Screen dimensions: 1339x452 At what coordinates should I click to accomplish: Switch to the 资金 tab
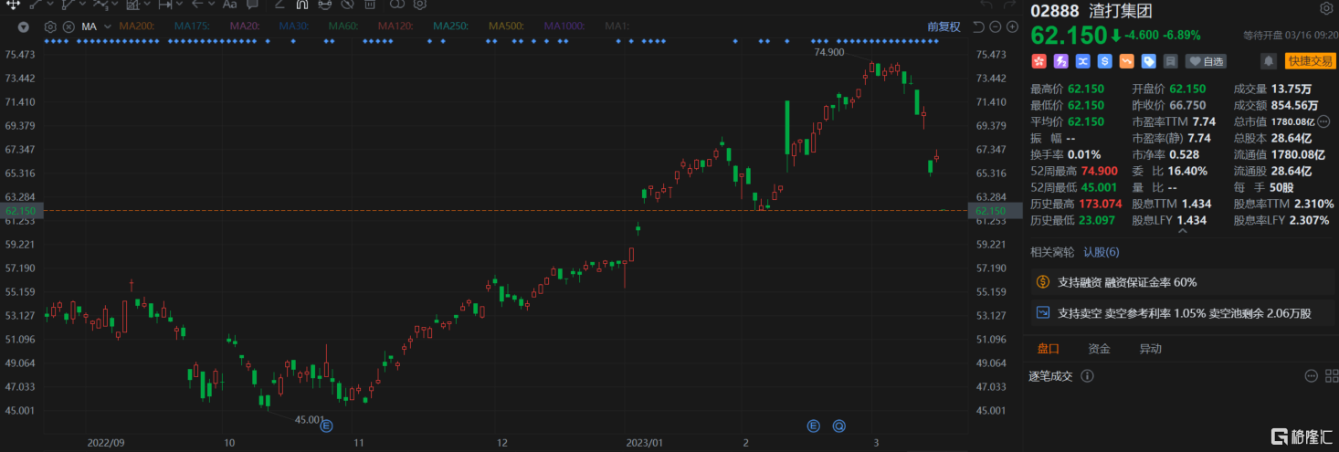pos(1099,349)
